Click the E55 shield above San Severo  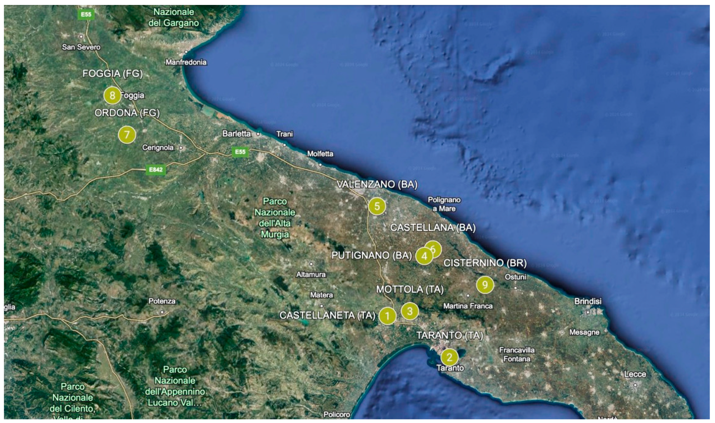(86, 14)
